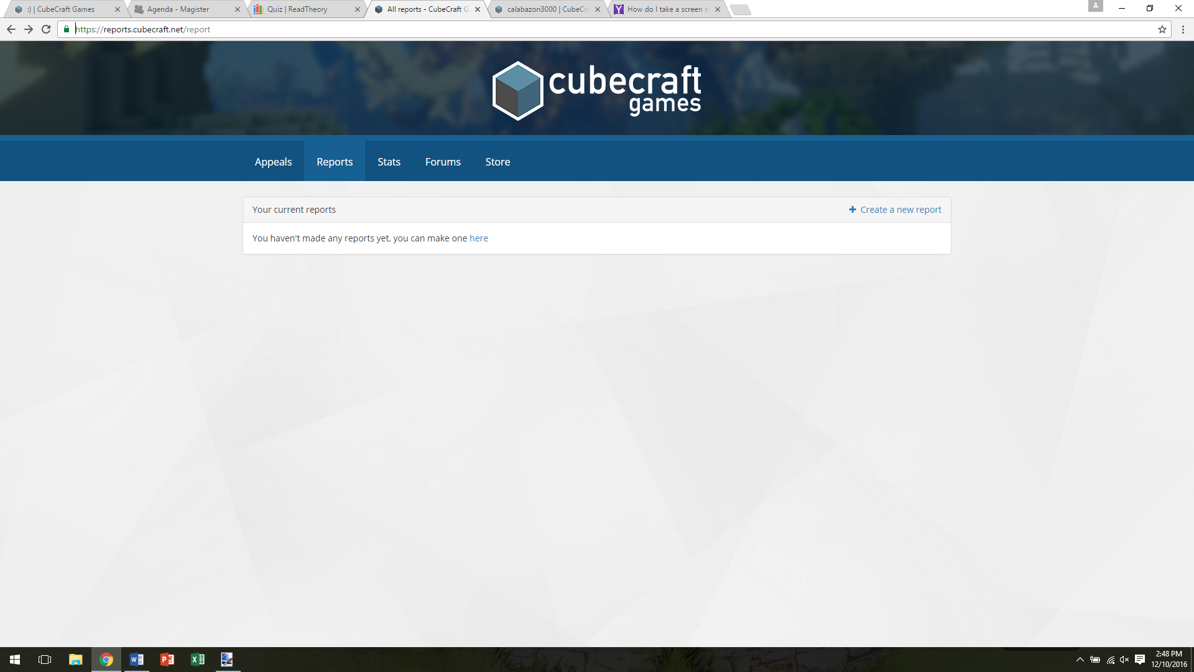Open Word from the taskbar

point(137,660)
